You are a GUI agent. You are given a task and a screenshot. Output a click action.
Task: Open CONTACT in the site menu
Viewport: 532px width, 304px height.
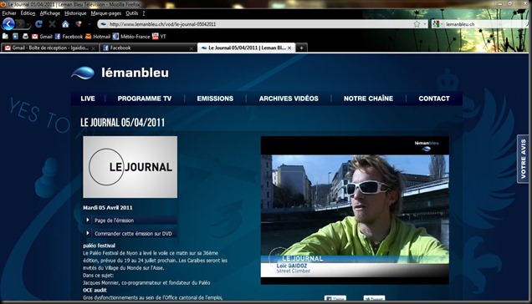click(x=434, y=99)
